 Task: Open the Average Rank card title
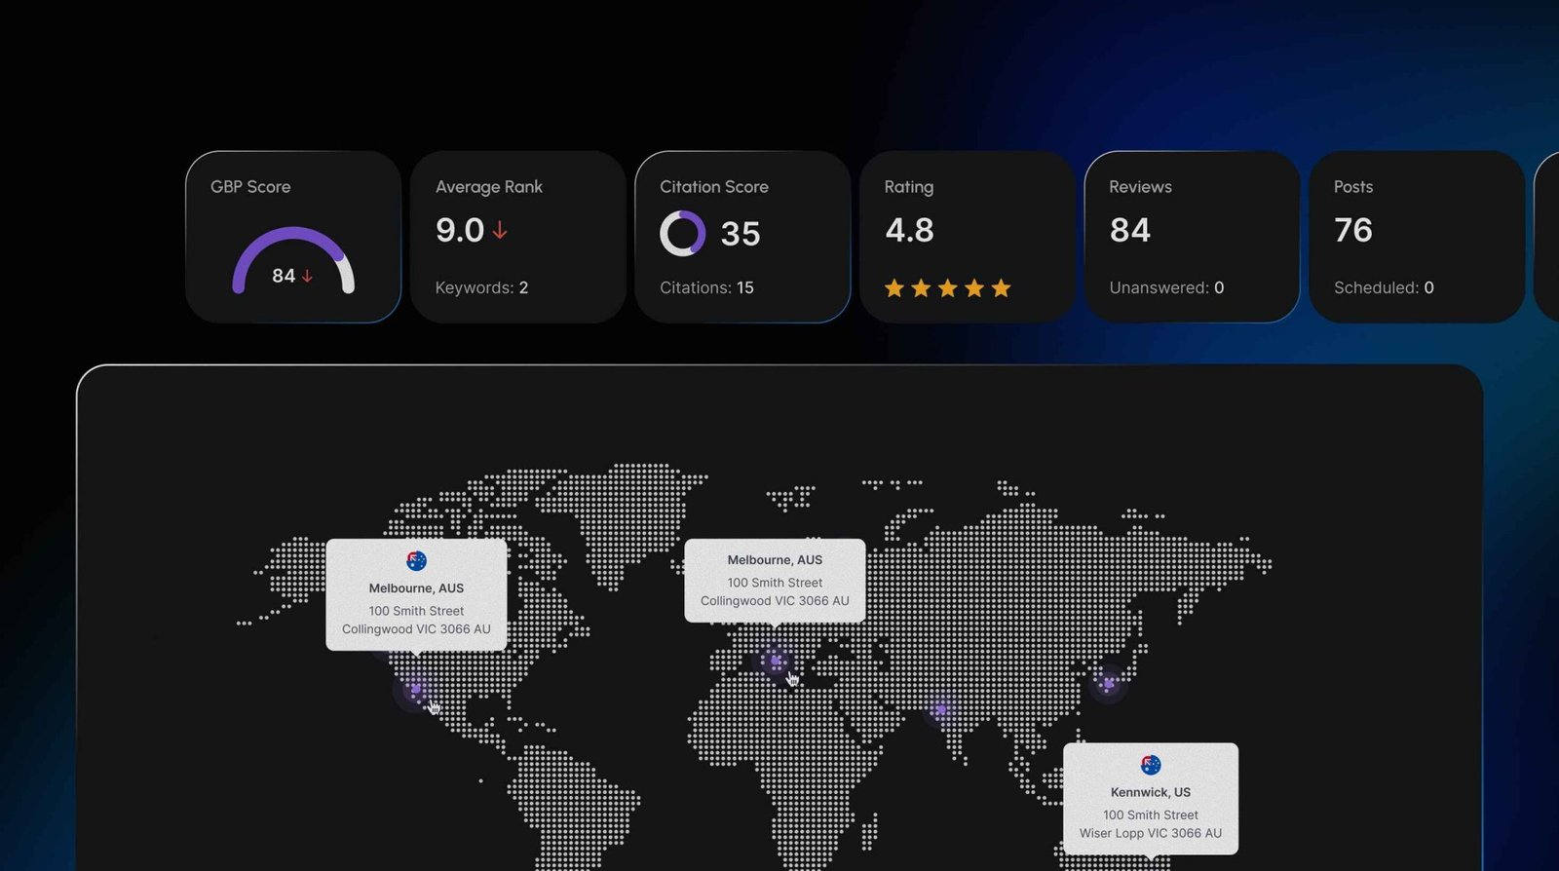tap(489, 187)
